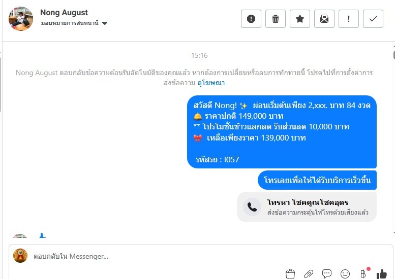Image resolution: width=395 pixels, height=279 pixels.
Task: Star this conversation as important
Action: coord(300,19)
